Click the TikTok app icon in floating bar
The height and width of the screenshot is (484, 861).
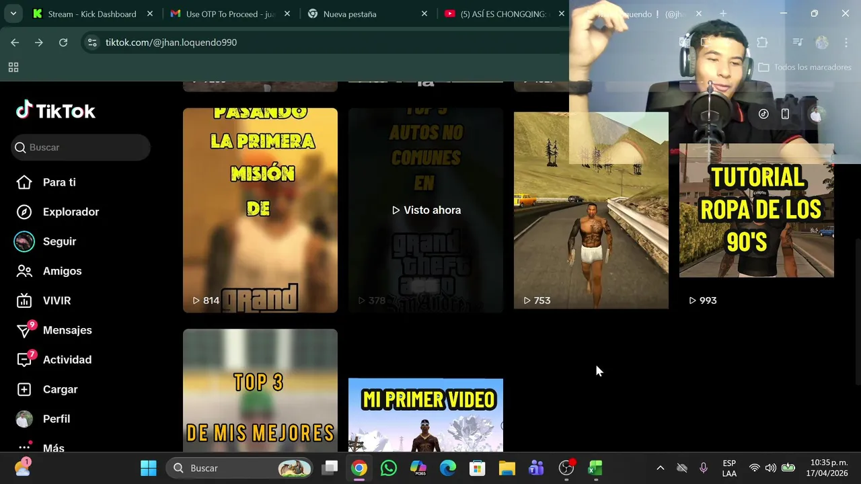click(x=763, y=114)
